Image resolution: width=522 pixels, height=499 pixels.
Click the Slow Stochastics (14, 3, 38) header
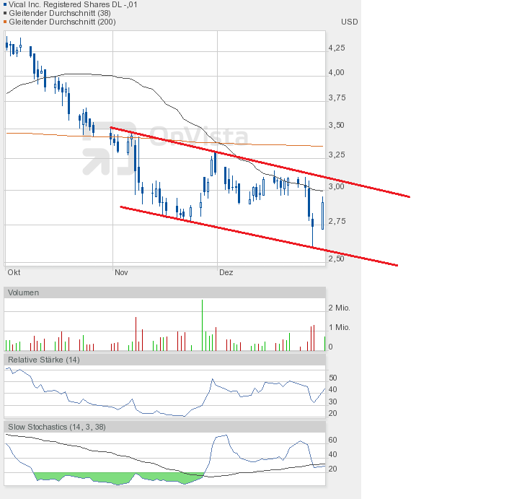(57, 427)
